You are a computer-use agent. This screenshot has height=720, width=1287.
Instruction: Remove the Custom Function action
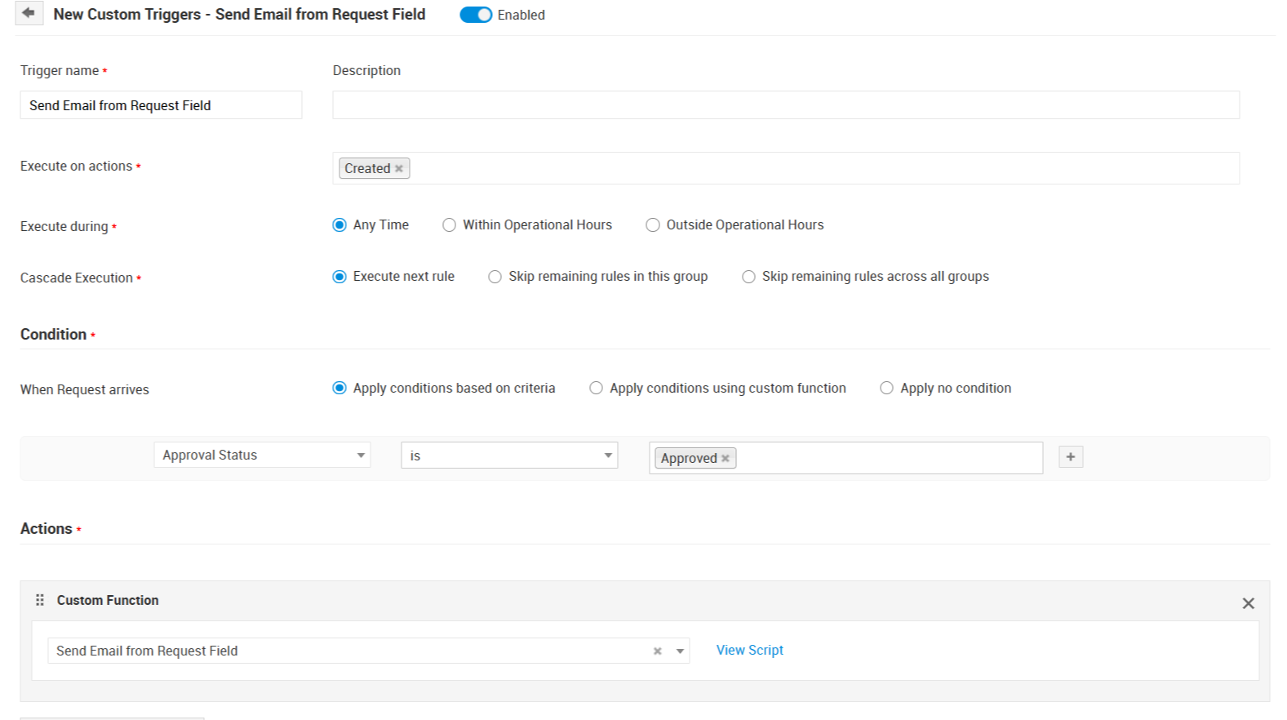(1248, 603)
